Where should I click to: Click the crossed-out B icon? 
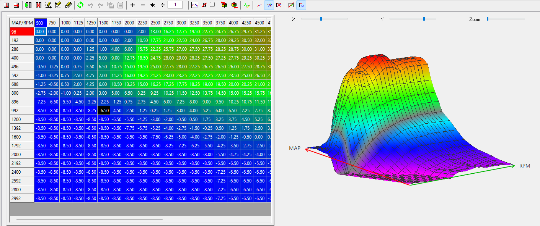point(204,5)
